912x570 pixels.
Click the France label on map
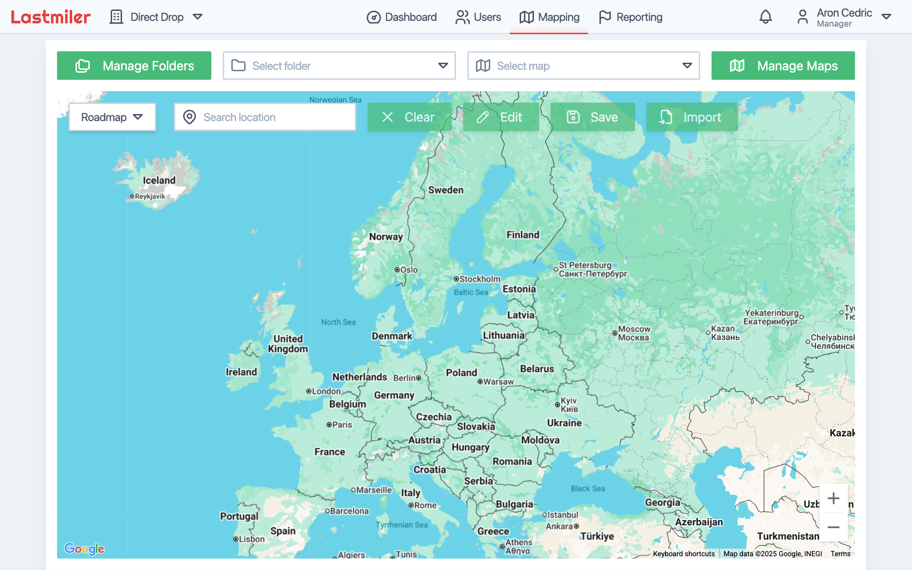coord(330,452)
